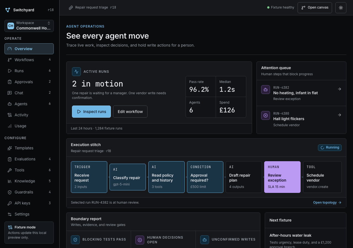353x248 pixels.
Task: Click the Tools wrench icon
Action: click(x=10, y=170)
